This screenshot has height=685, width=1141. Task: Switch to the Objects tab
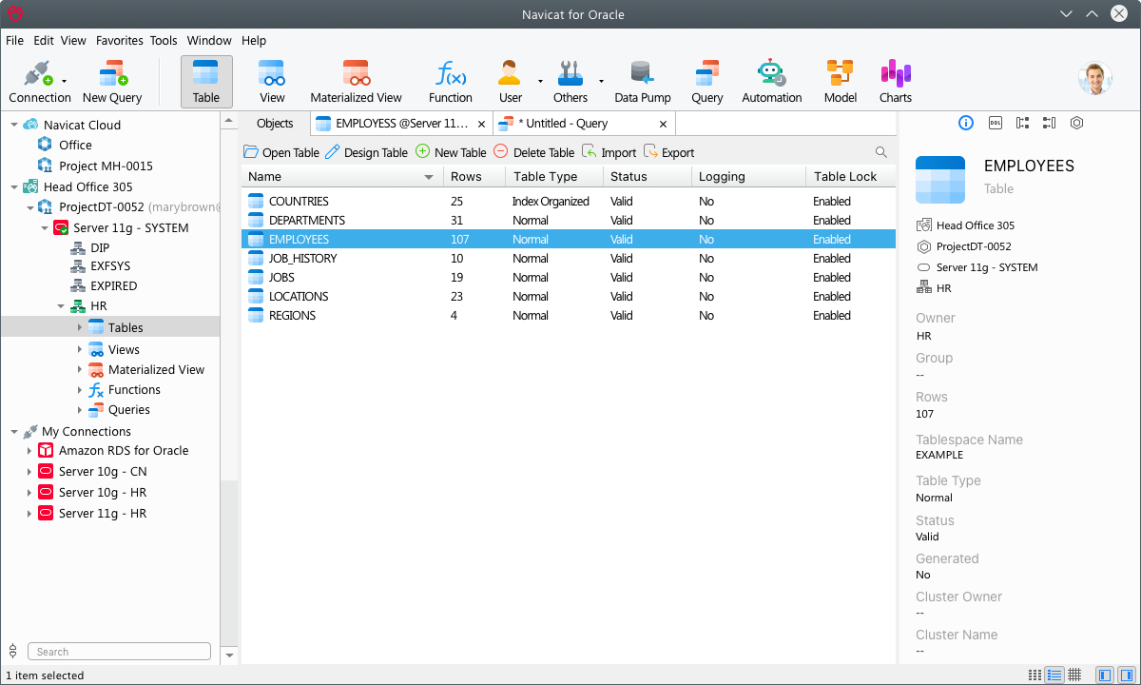(x=275, y=124)
